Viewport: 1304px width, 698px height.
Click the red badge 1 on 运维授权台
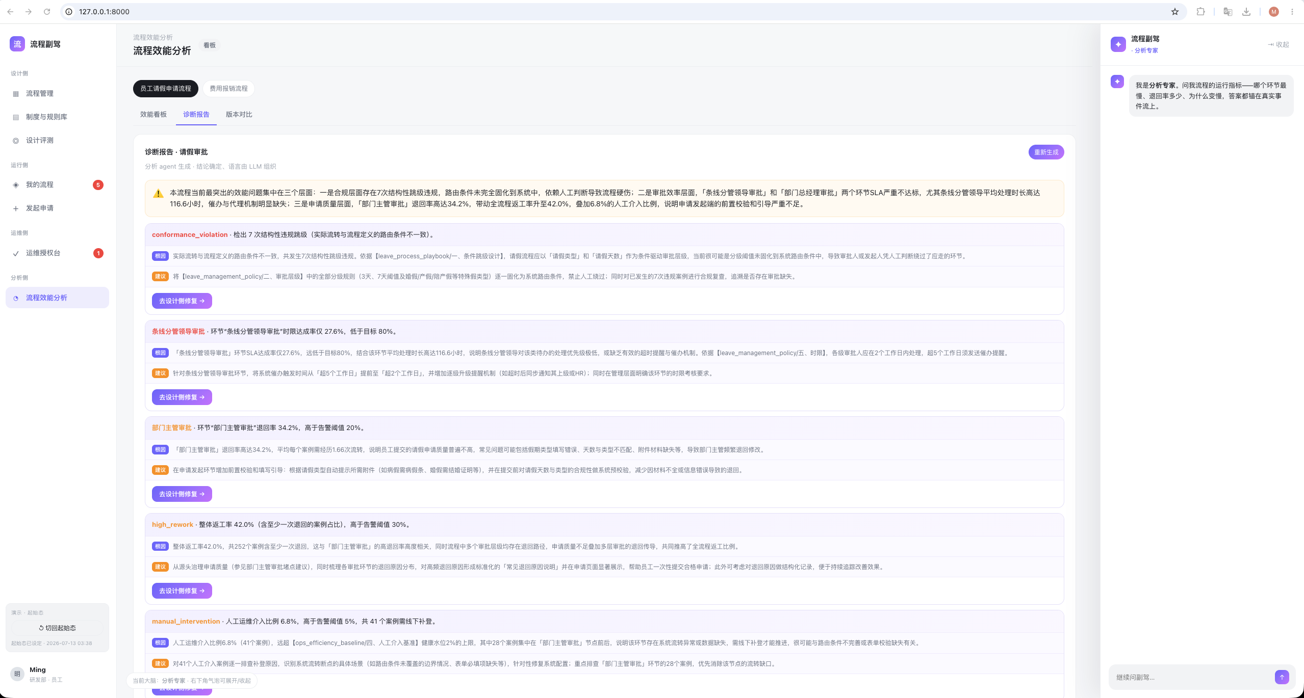pyautogui.click(x=98, y=253)
